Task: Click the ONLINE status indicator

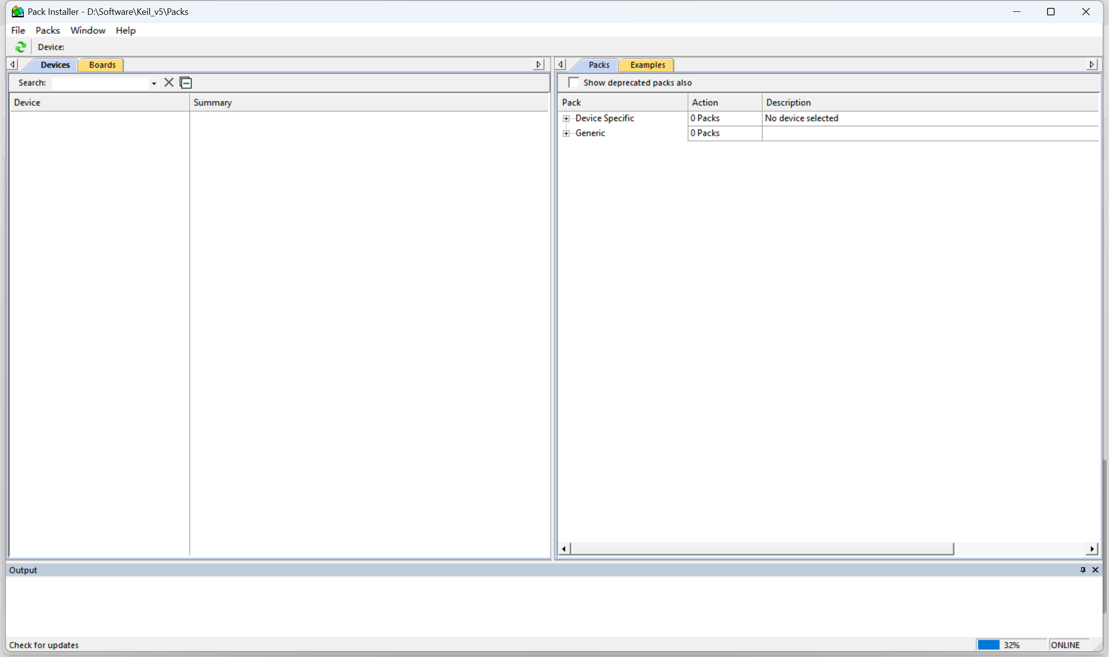Action: 1068,645
